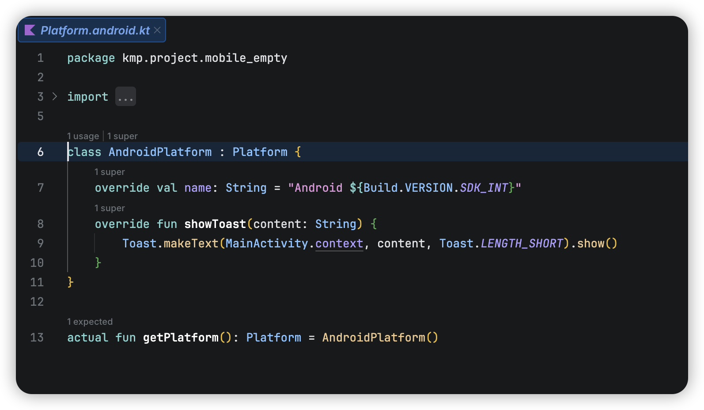Click the LENGTH_SHORT constant
This screenshot has height=410, width=704.
(x=522, y=243)
